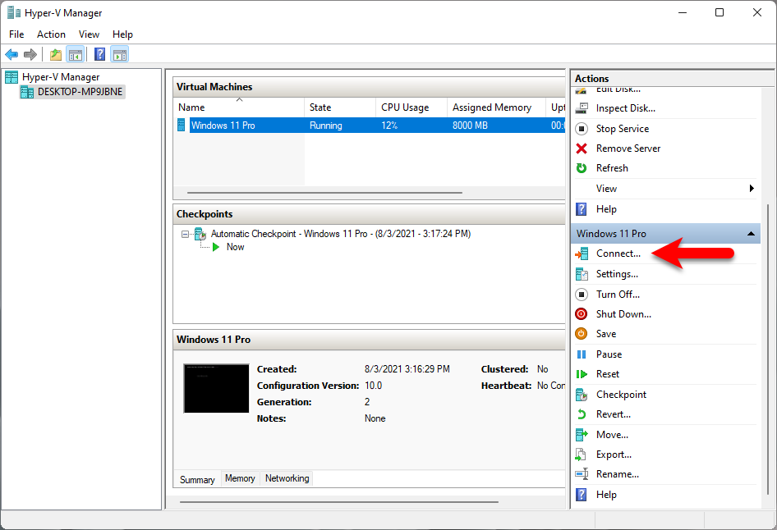Click the red Shut Down icon
777x530 pixels.
(582, 314)
